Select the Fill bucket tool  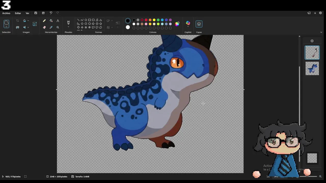coord(51,21)
